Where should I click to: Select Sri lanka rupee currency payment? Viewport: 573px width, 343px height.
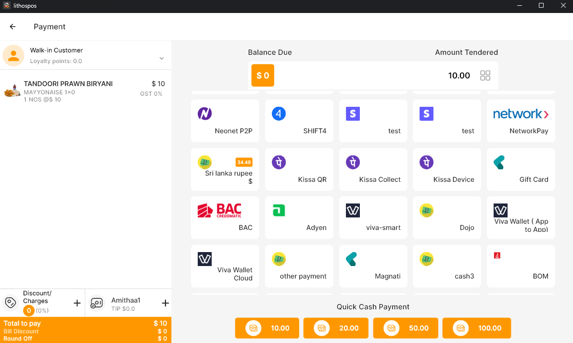point(225,169)
